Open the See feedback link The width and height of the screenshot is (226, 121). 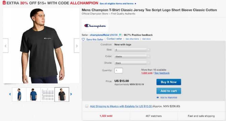(162, 73)
